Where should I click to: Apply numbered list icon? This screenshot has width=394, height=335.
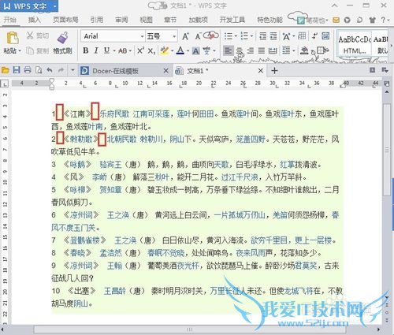pyautogui.click(x=244, y=36)
